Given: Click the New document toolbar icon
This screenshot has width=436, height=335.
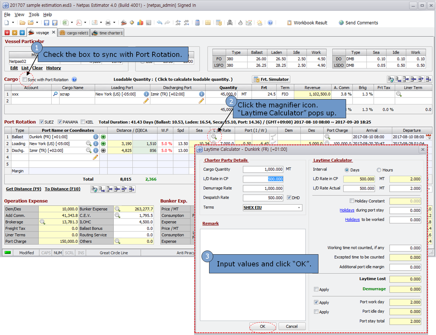Looking at the screenshot, I should pyautogui.click(x=7, y=23).
